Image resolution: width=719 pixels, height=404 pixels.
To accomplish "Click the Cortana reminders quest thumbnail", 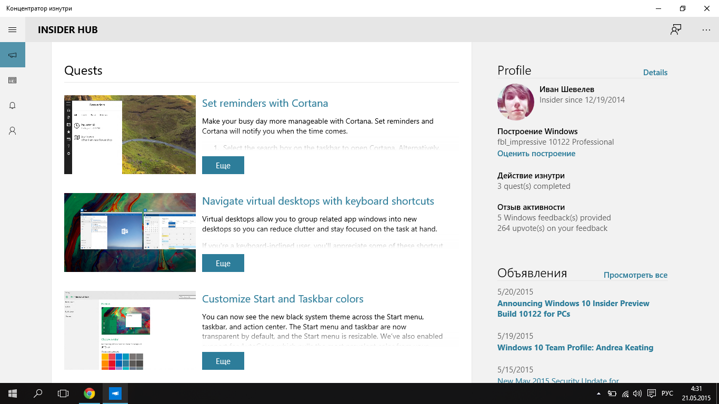I will [130, 135].
